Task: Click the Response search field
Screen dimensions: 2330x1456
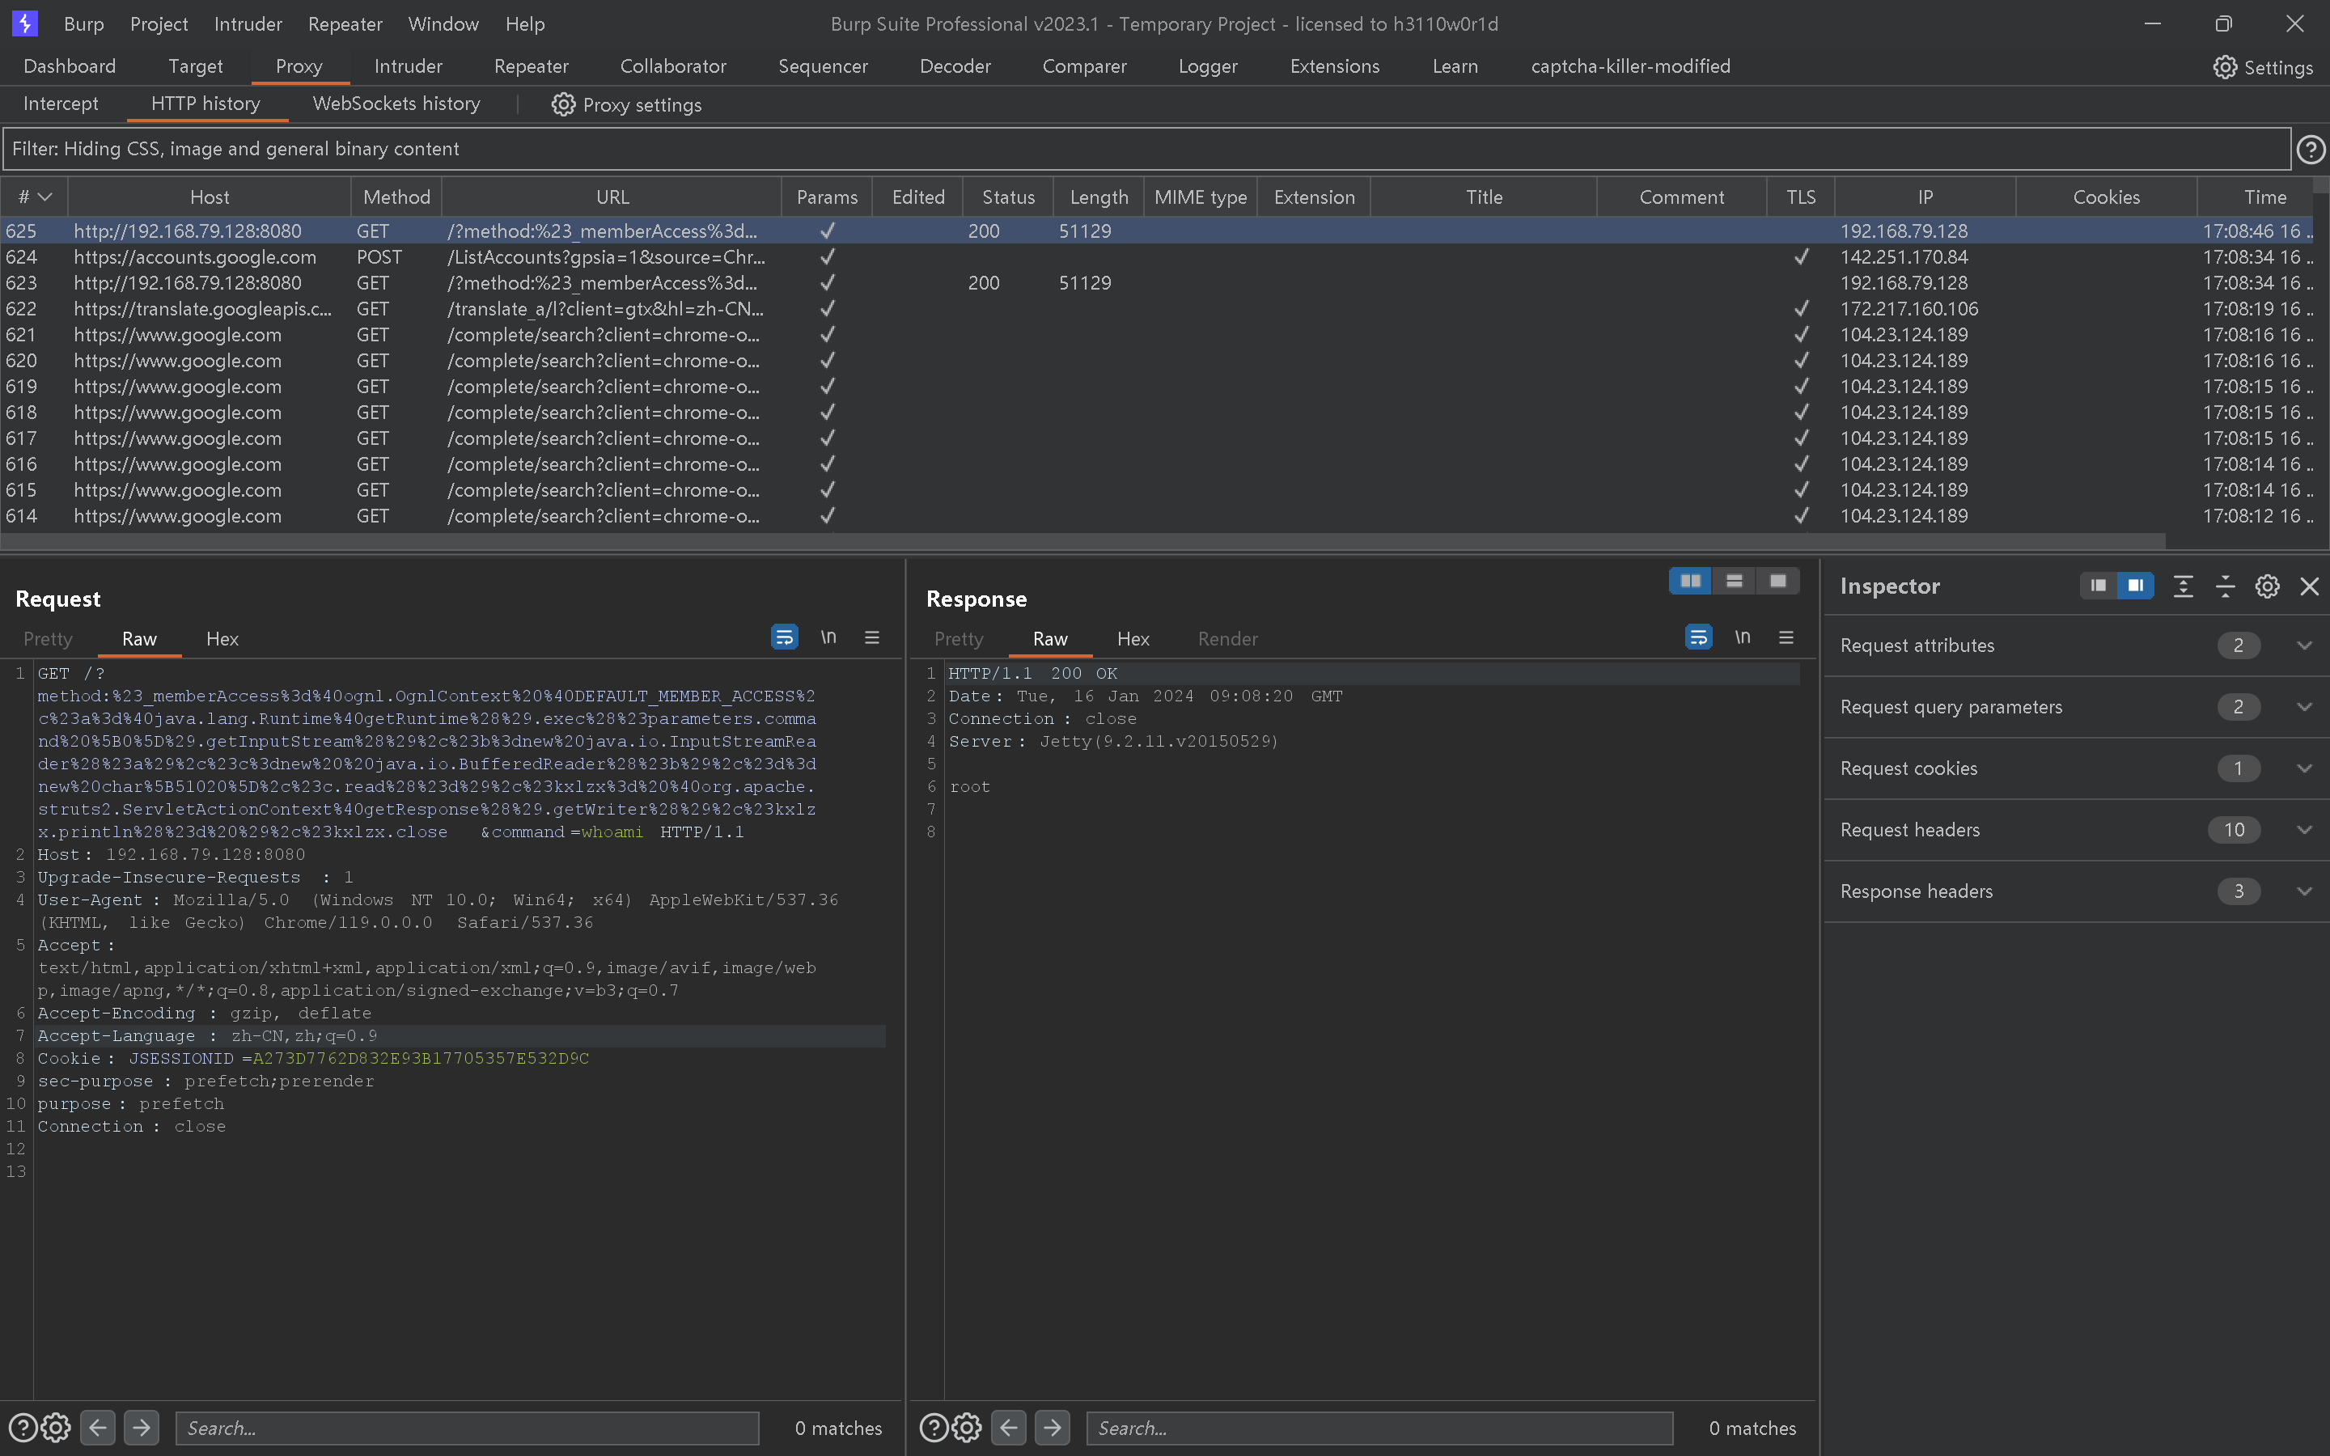Action: coord(1379,1428)
